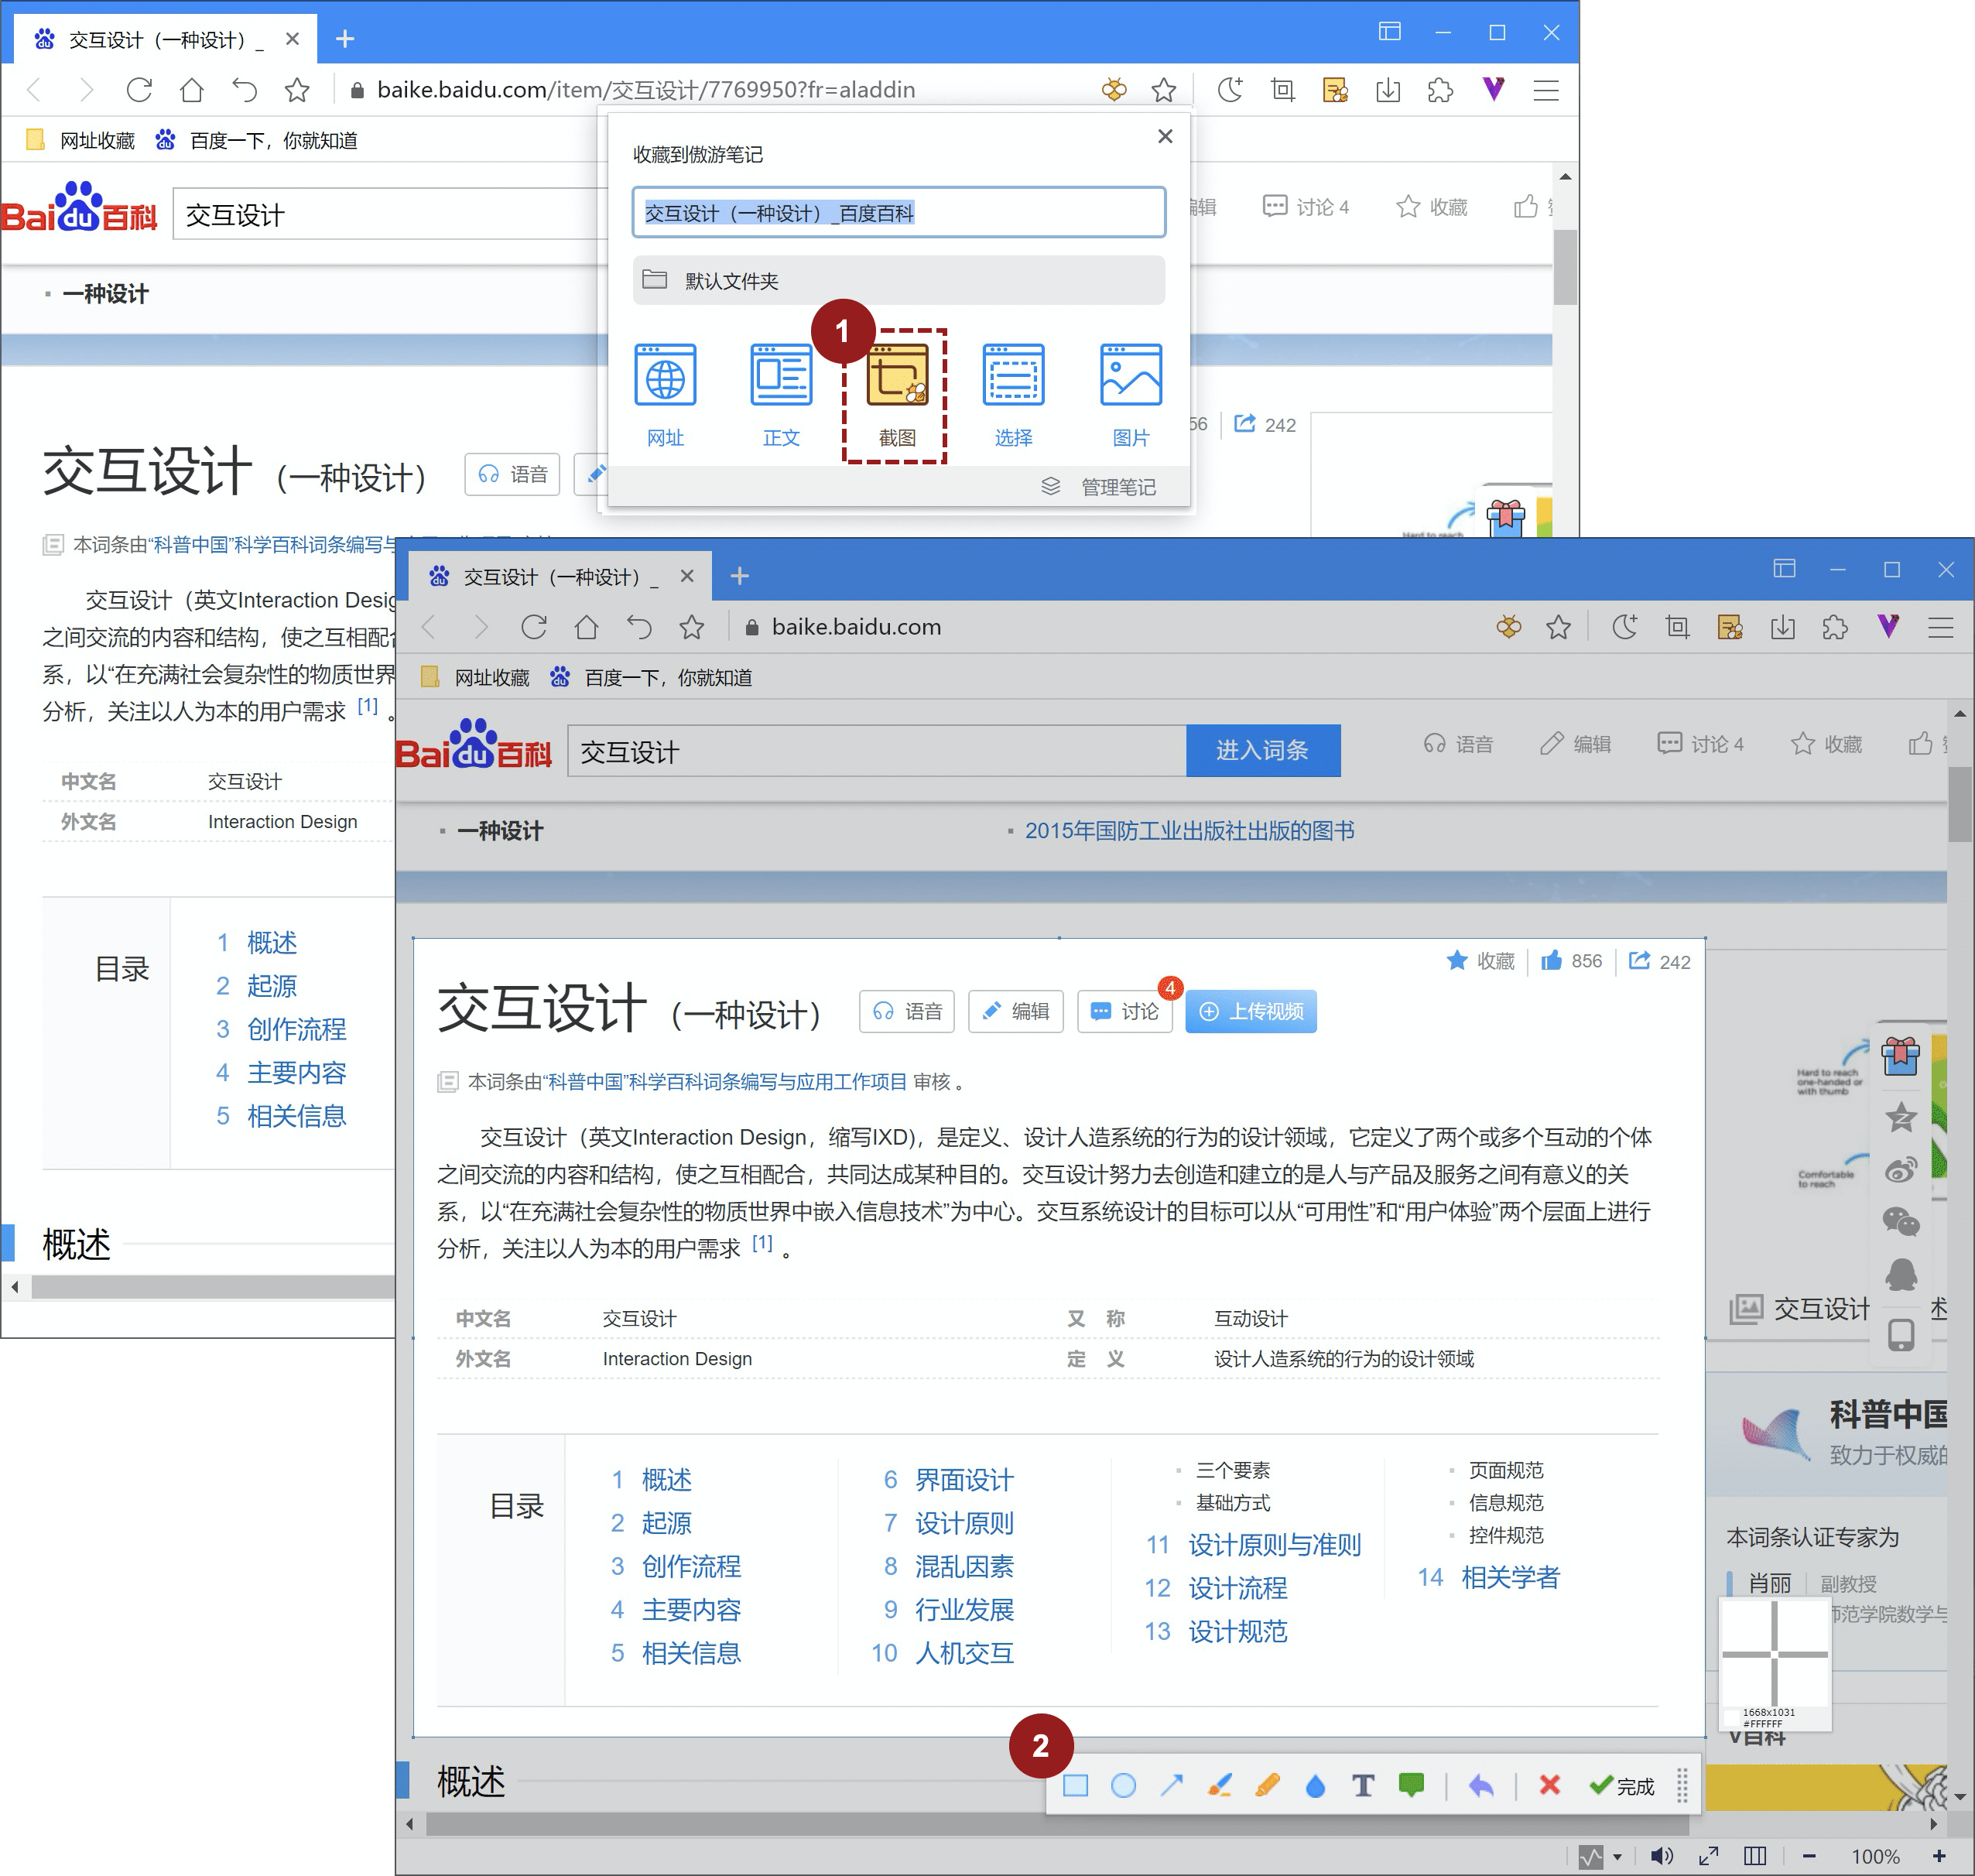The width and height of the screenshot is (1975, 1876).
Task: Select the paintbrush tool in the screenshot toolbar
Action: pos(1219,1785)
